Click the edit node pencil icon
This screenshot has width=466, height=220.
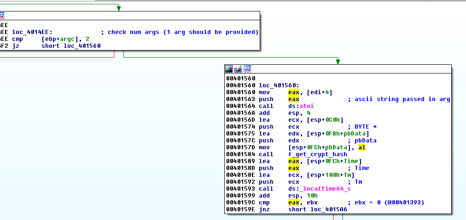[238, 69]
